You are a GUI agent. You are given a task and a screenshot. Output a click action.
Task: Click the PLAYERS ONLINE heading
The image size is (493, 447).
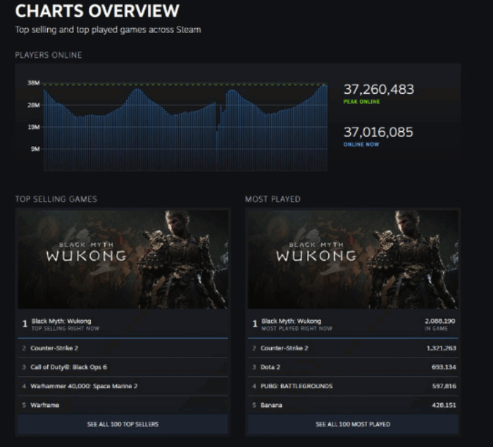point(49,55)
